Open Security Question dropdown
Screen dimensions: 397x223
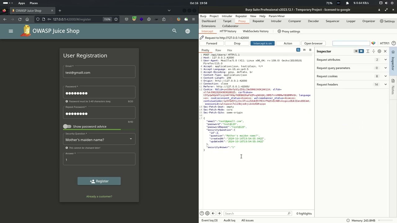99,138
